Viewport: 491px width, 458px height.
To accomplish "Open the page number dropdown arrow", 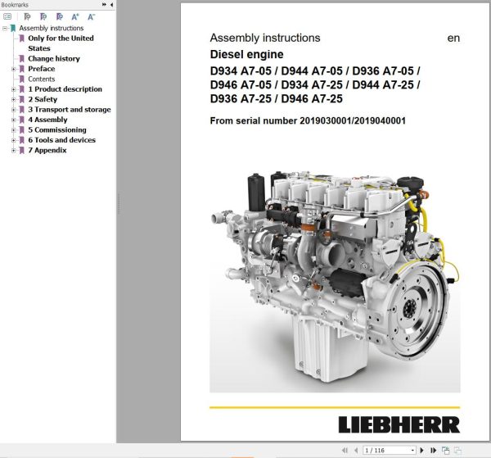I will (412, 451).
